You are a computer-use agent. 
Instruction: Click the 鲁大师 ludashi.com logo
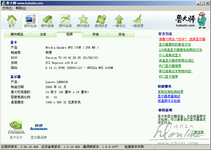tap(191, 21)
